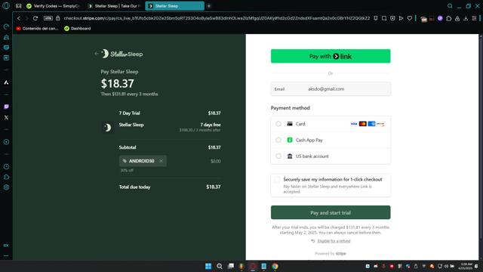Open the downloads arrow icon
Viewport: 483px width, 272px height.
point(466,18)
